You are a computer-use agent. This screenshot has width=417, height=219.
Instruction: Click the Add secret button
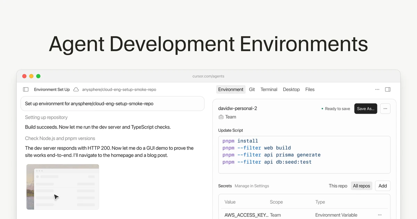[383, 186]
